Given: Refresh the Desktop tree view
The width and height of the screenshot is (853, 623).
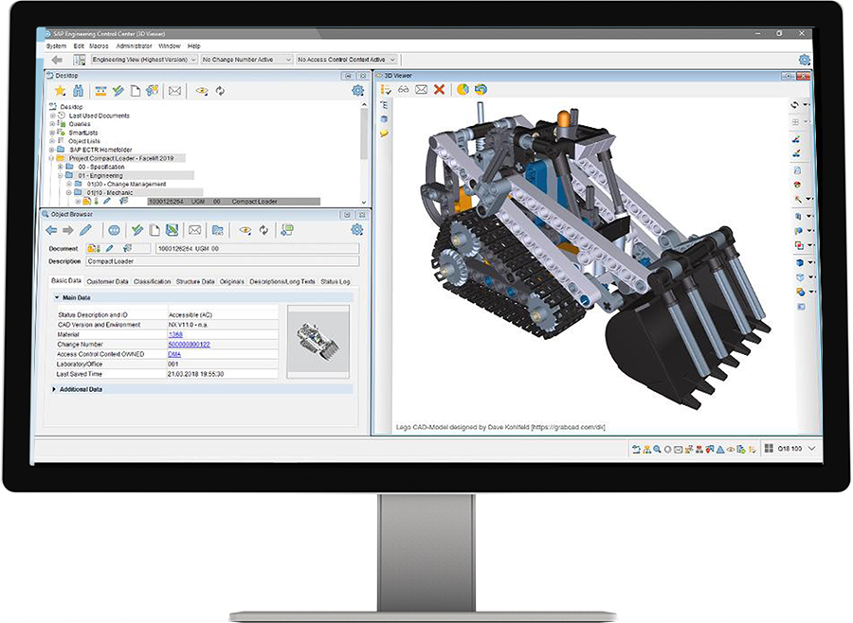Looking at the screenshot, I should [x=220, y=91].
